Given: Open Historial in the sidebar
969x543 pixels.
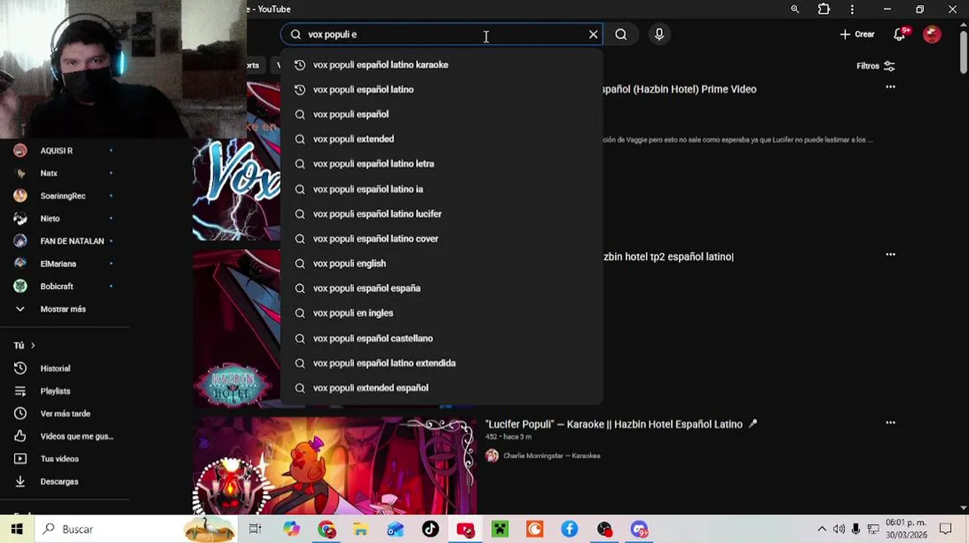Looking at the screenshot, I should point(64,369).
